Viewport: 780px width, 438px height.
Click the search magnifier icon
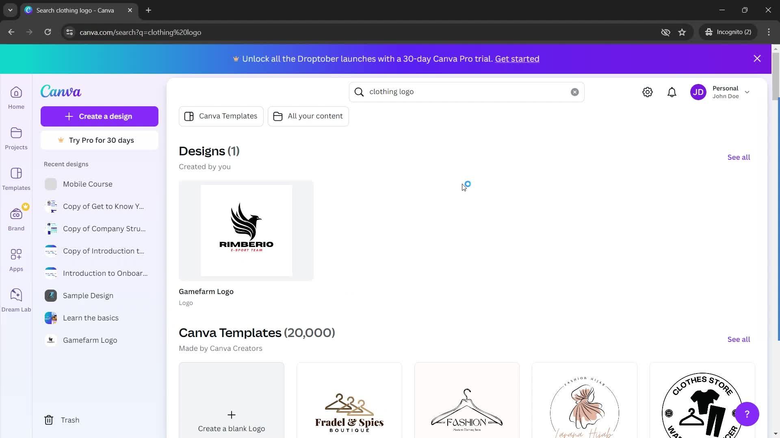[359, 92]
